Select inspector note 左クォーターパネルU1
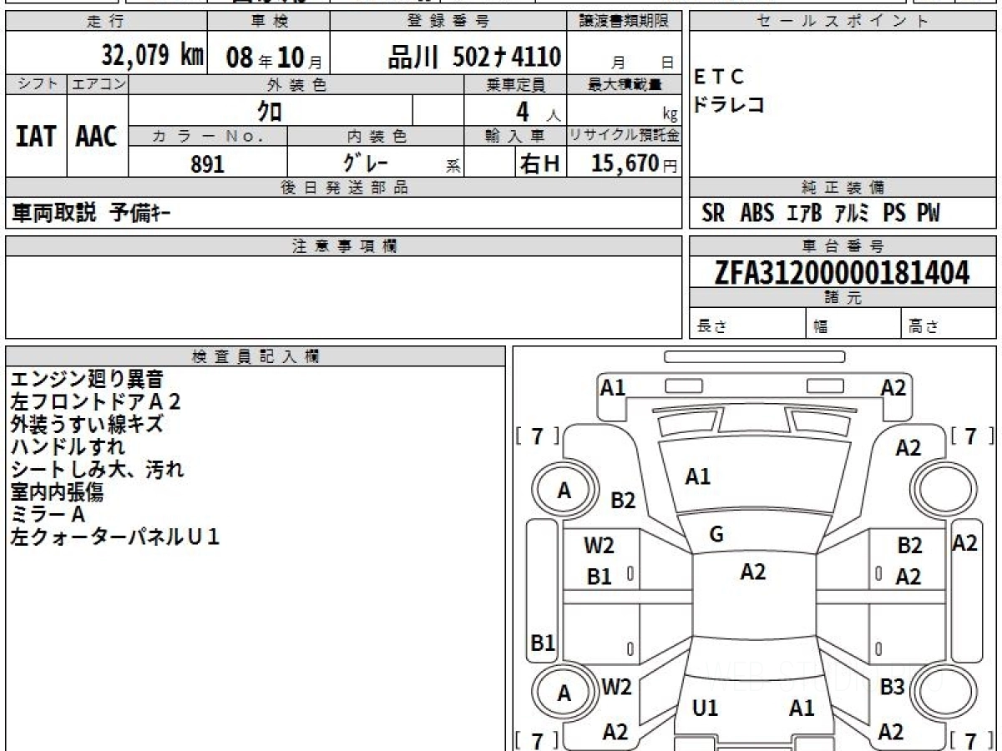The width and height of the screenshot is (1002, 751). pyautogui.click(x=114, y=537)
